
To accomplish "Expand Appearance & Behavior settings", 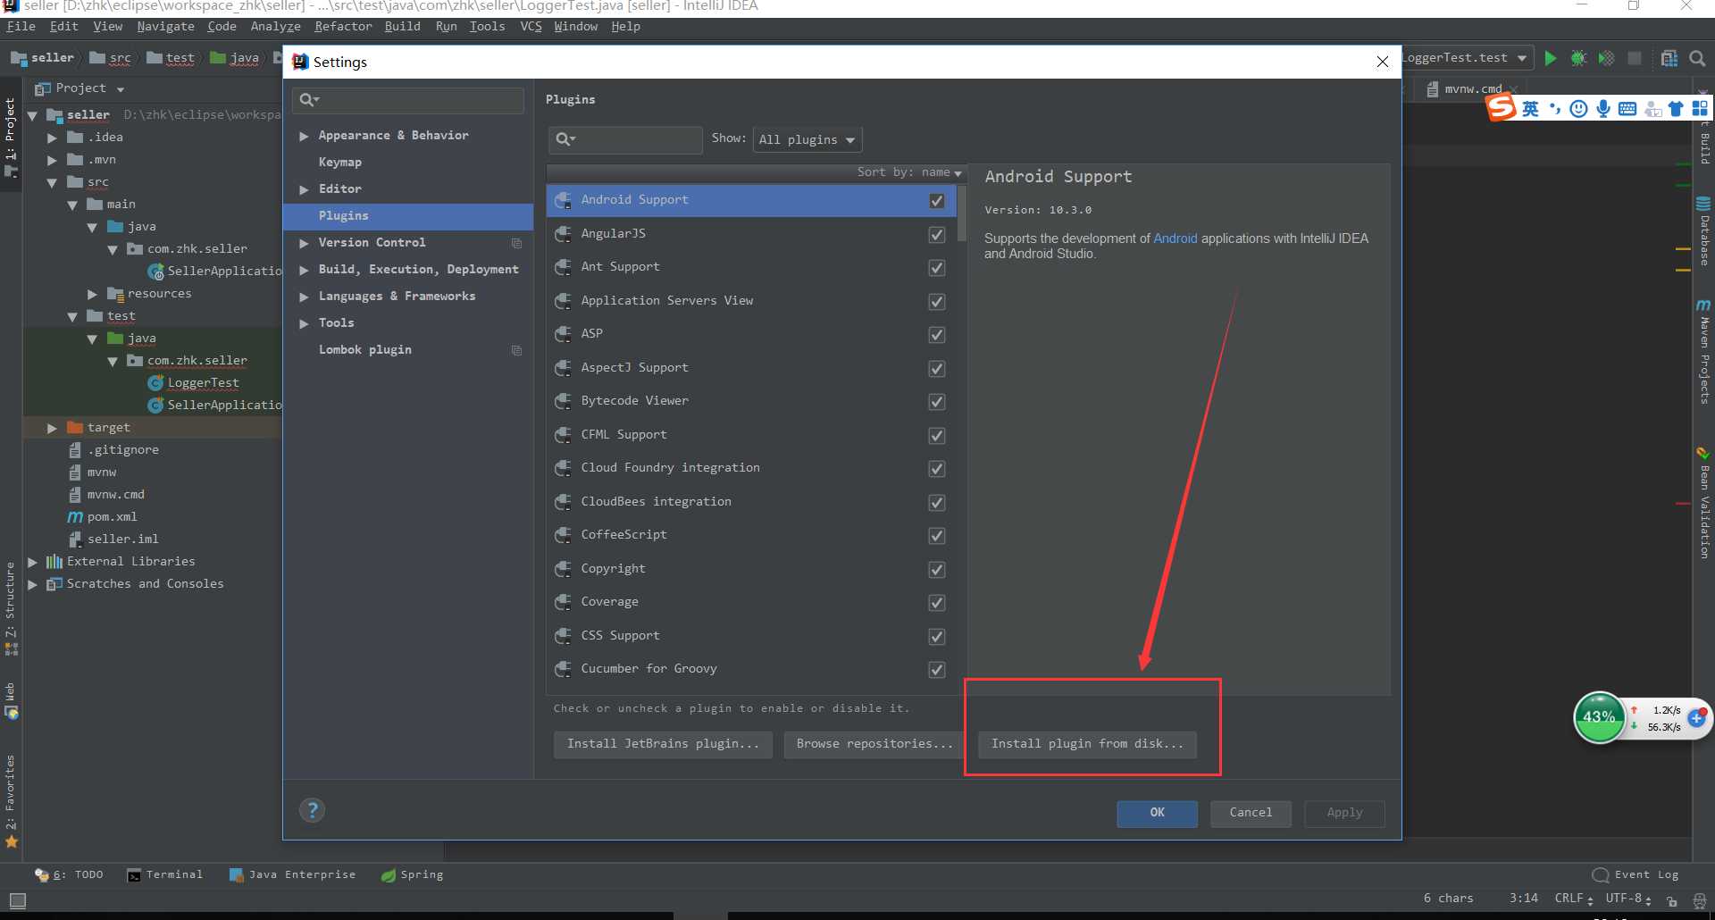I will [x=304, y=136].
